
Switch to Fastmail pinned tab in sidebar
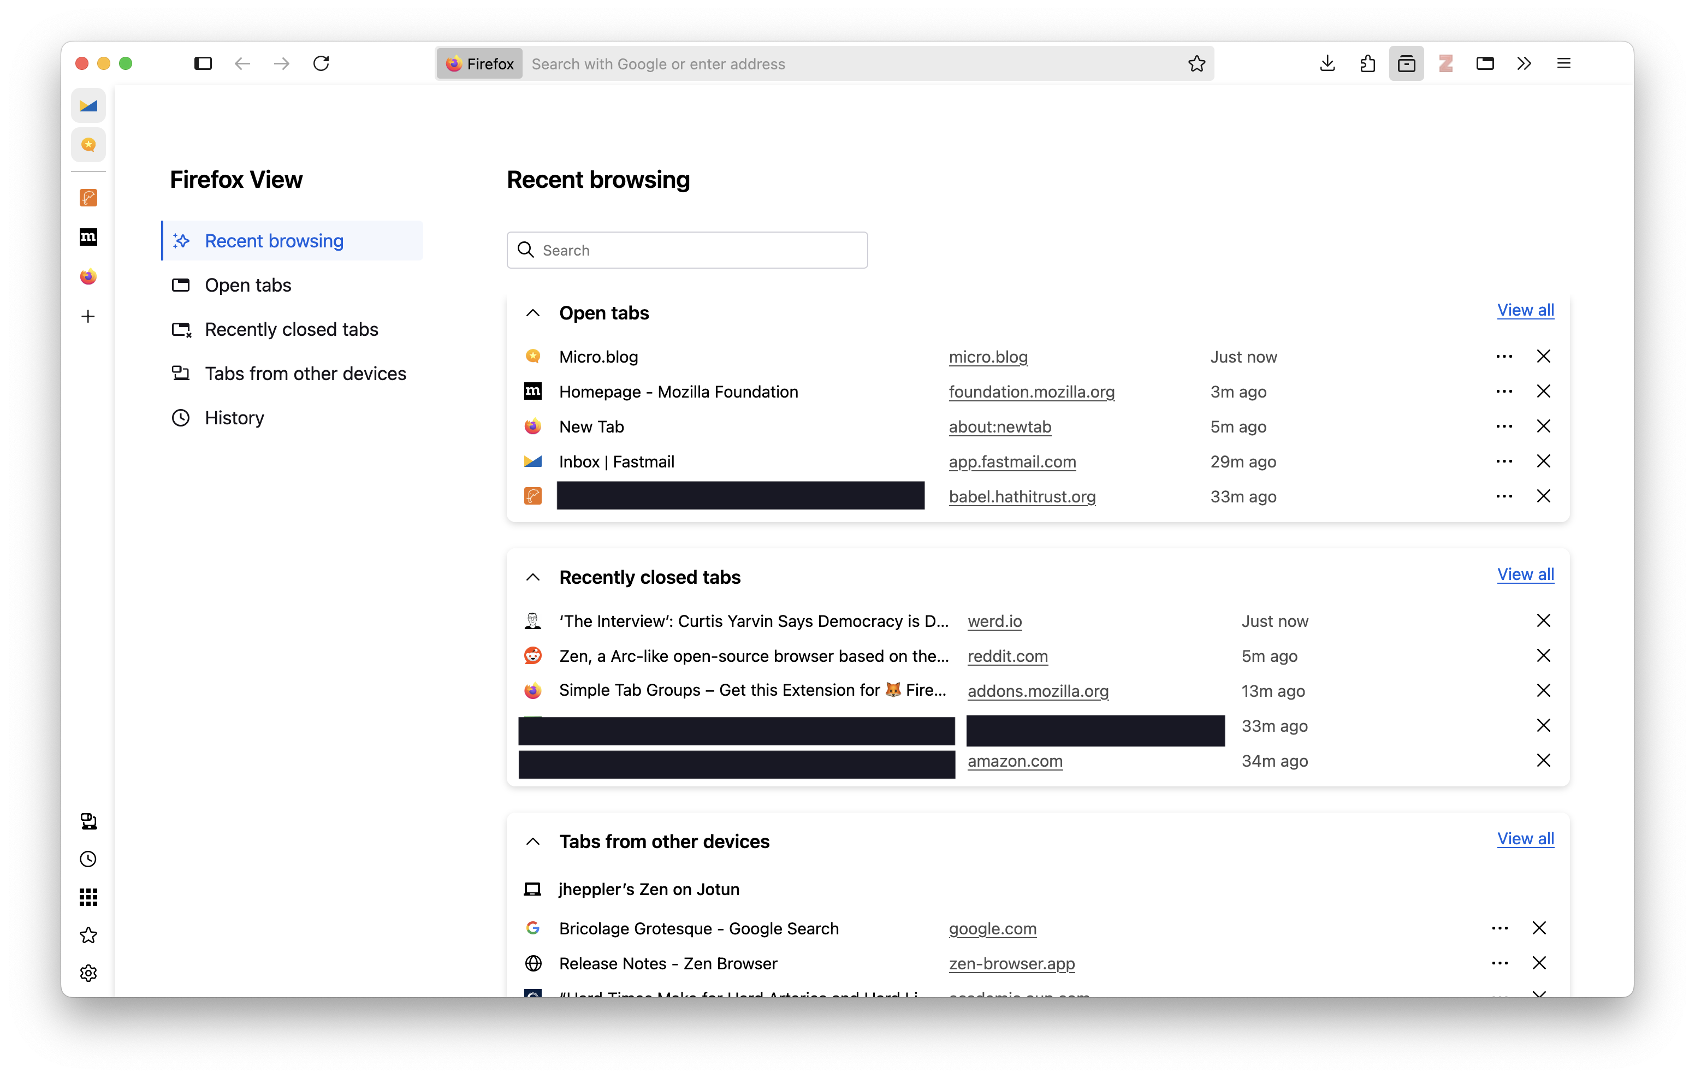coord(88,105)
